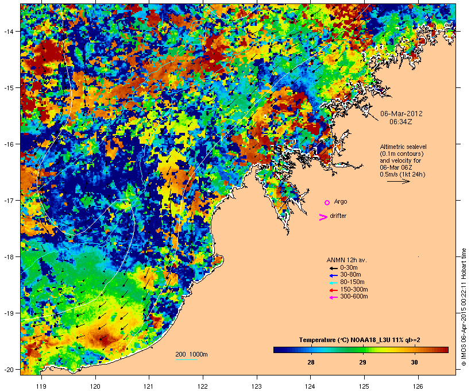Click the longitude label 119
This screenshot has width=471, height=391.
coord(41,386)
